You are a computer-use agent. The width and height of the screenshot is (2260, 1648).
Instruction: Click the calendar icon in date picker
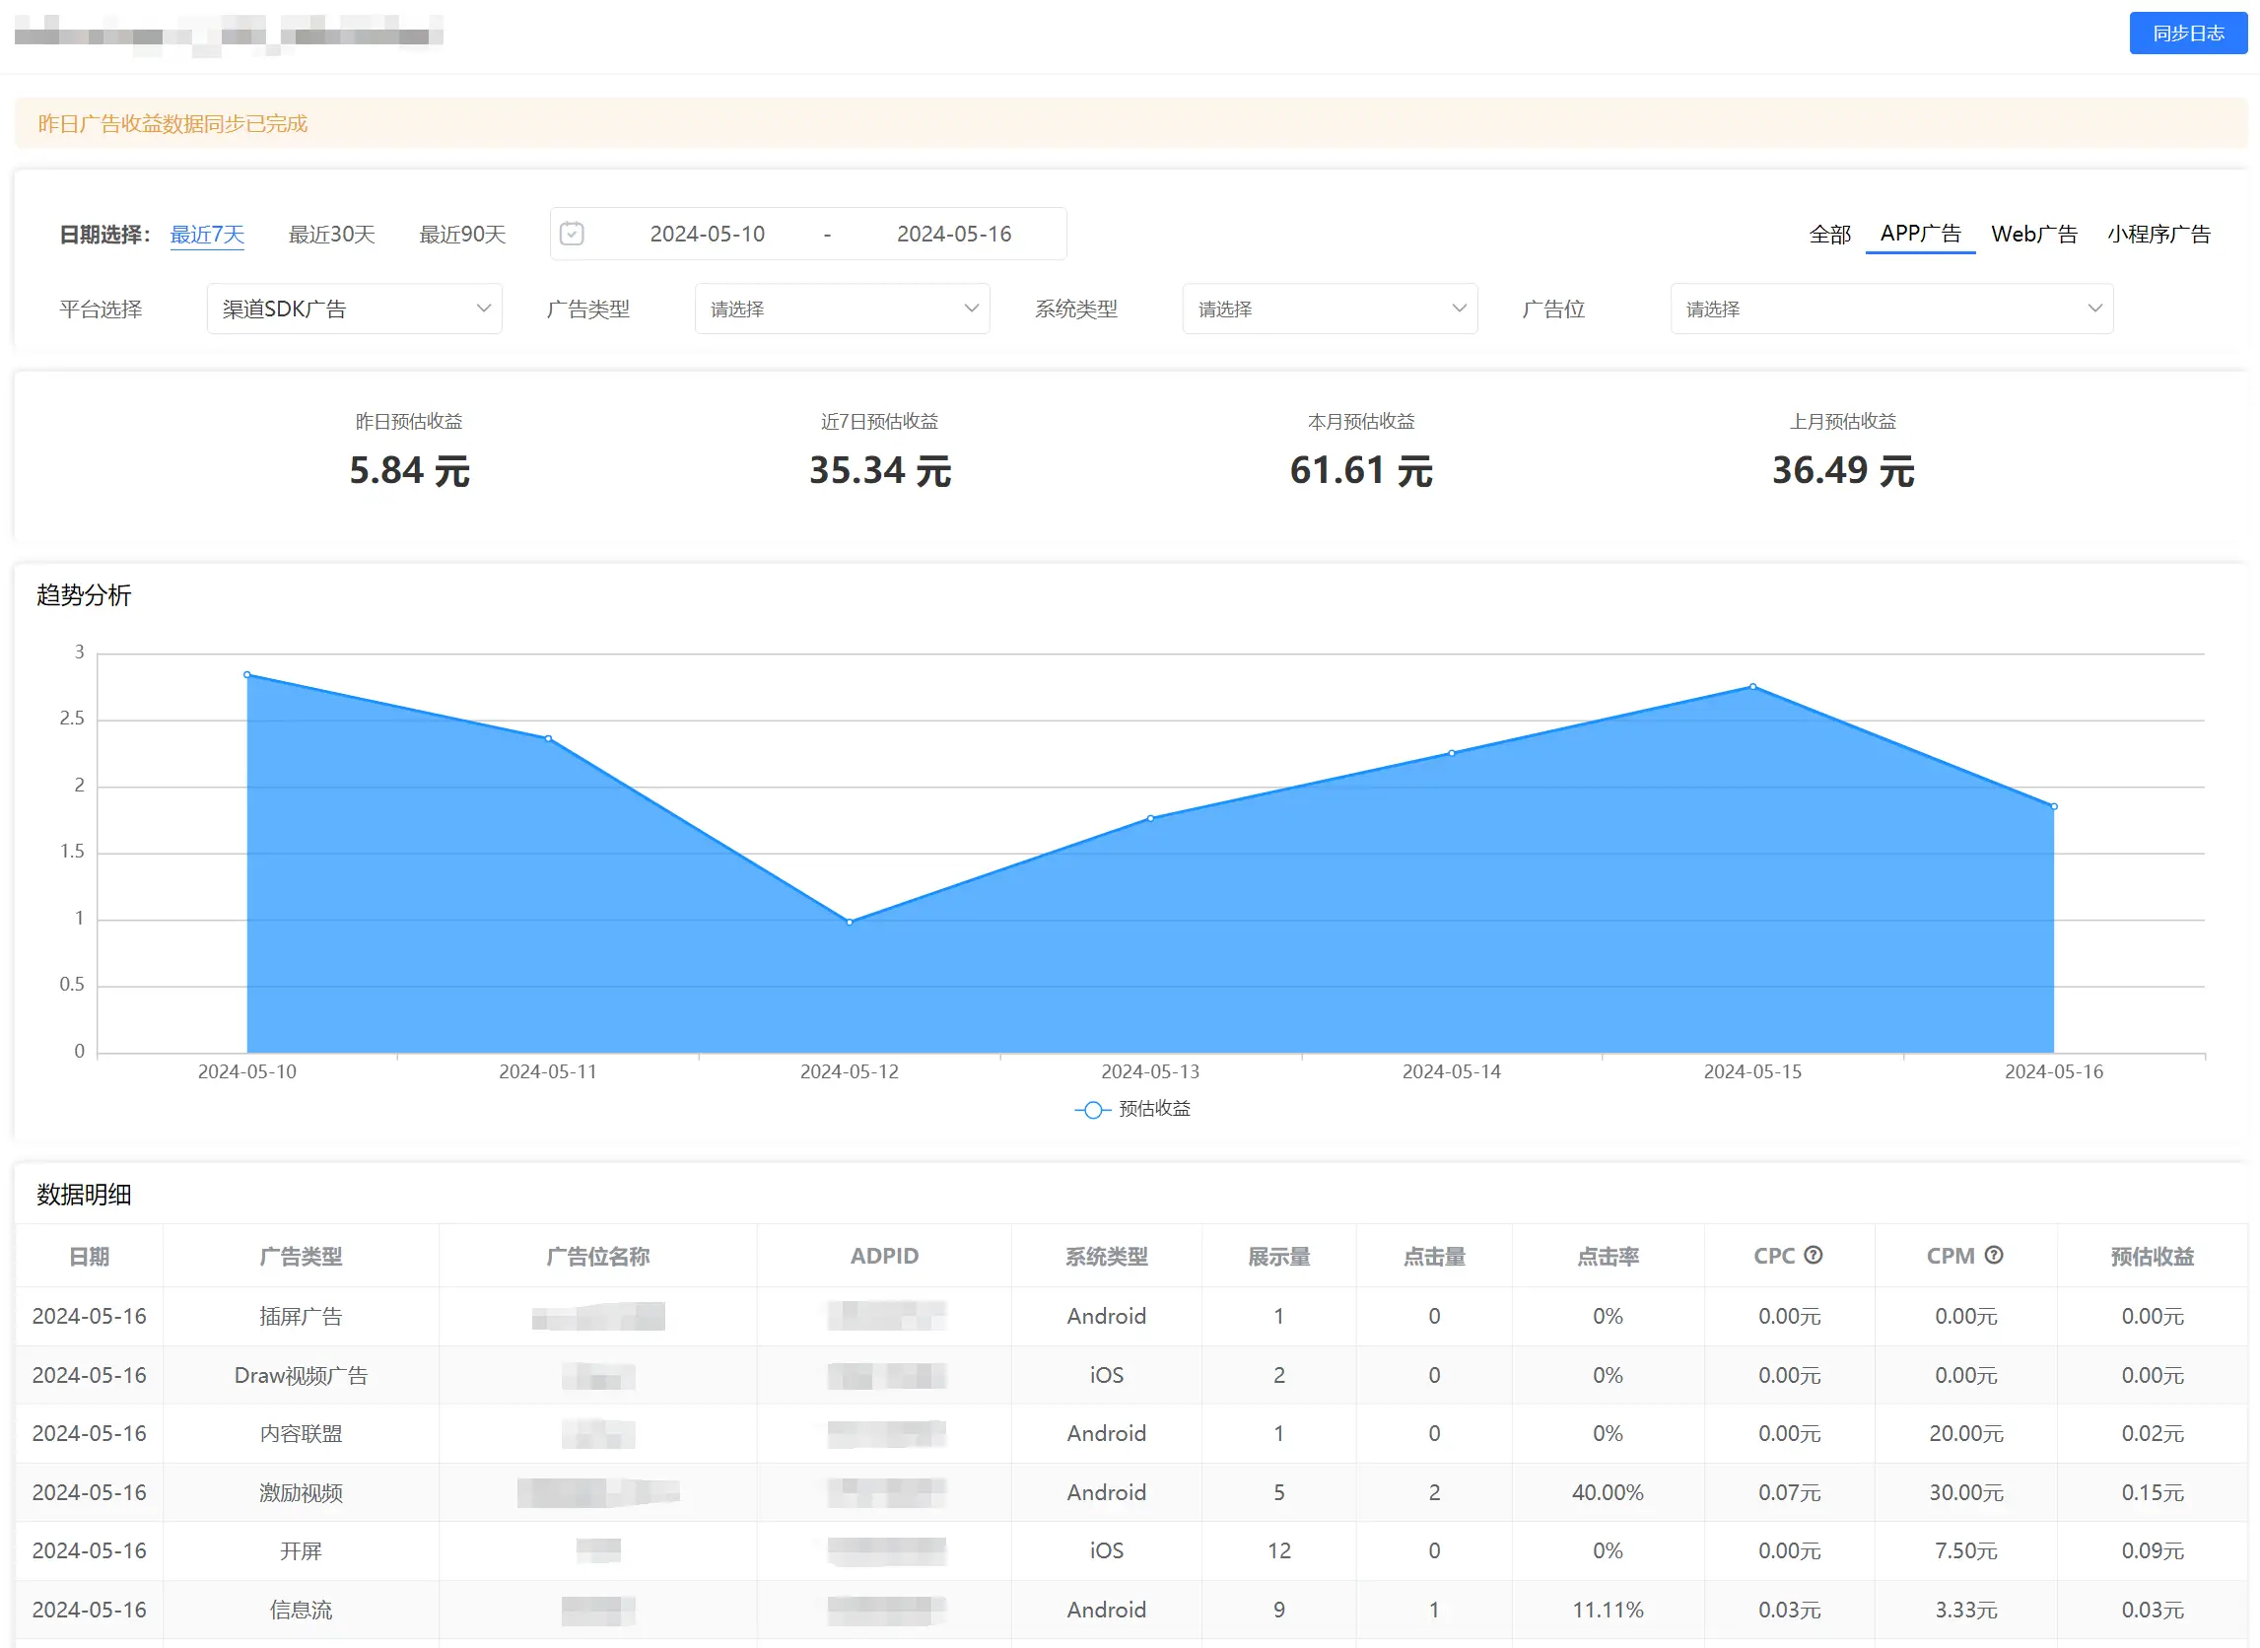point(572,234)
